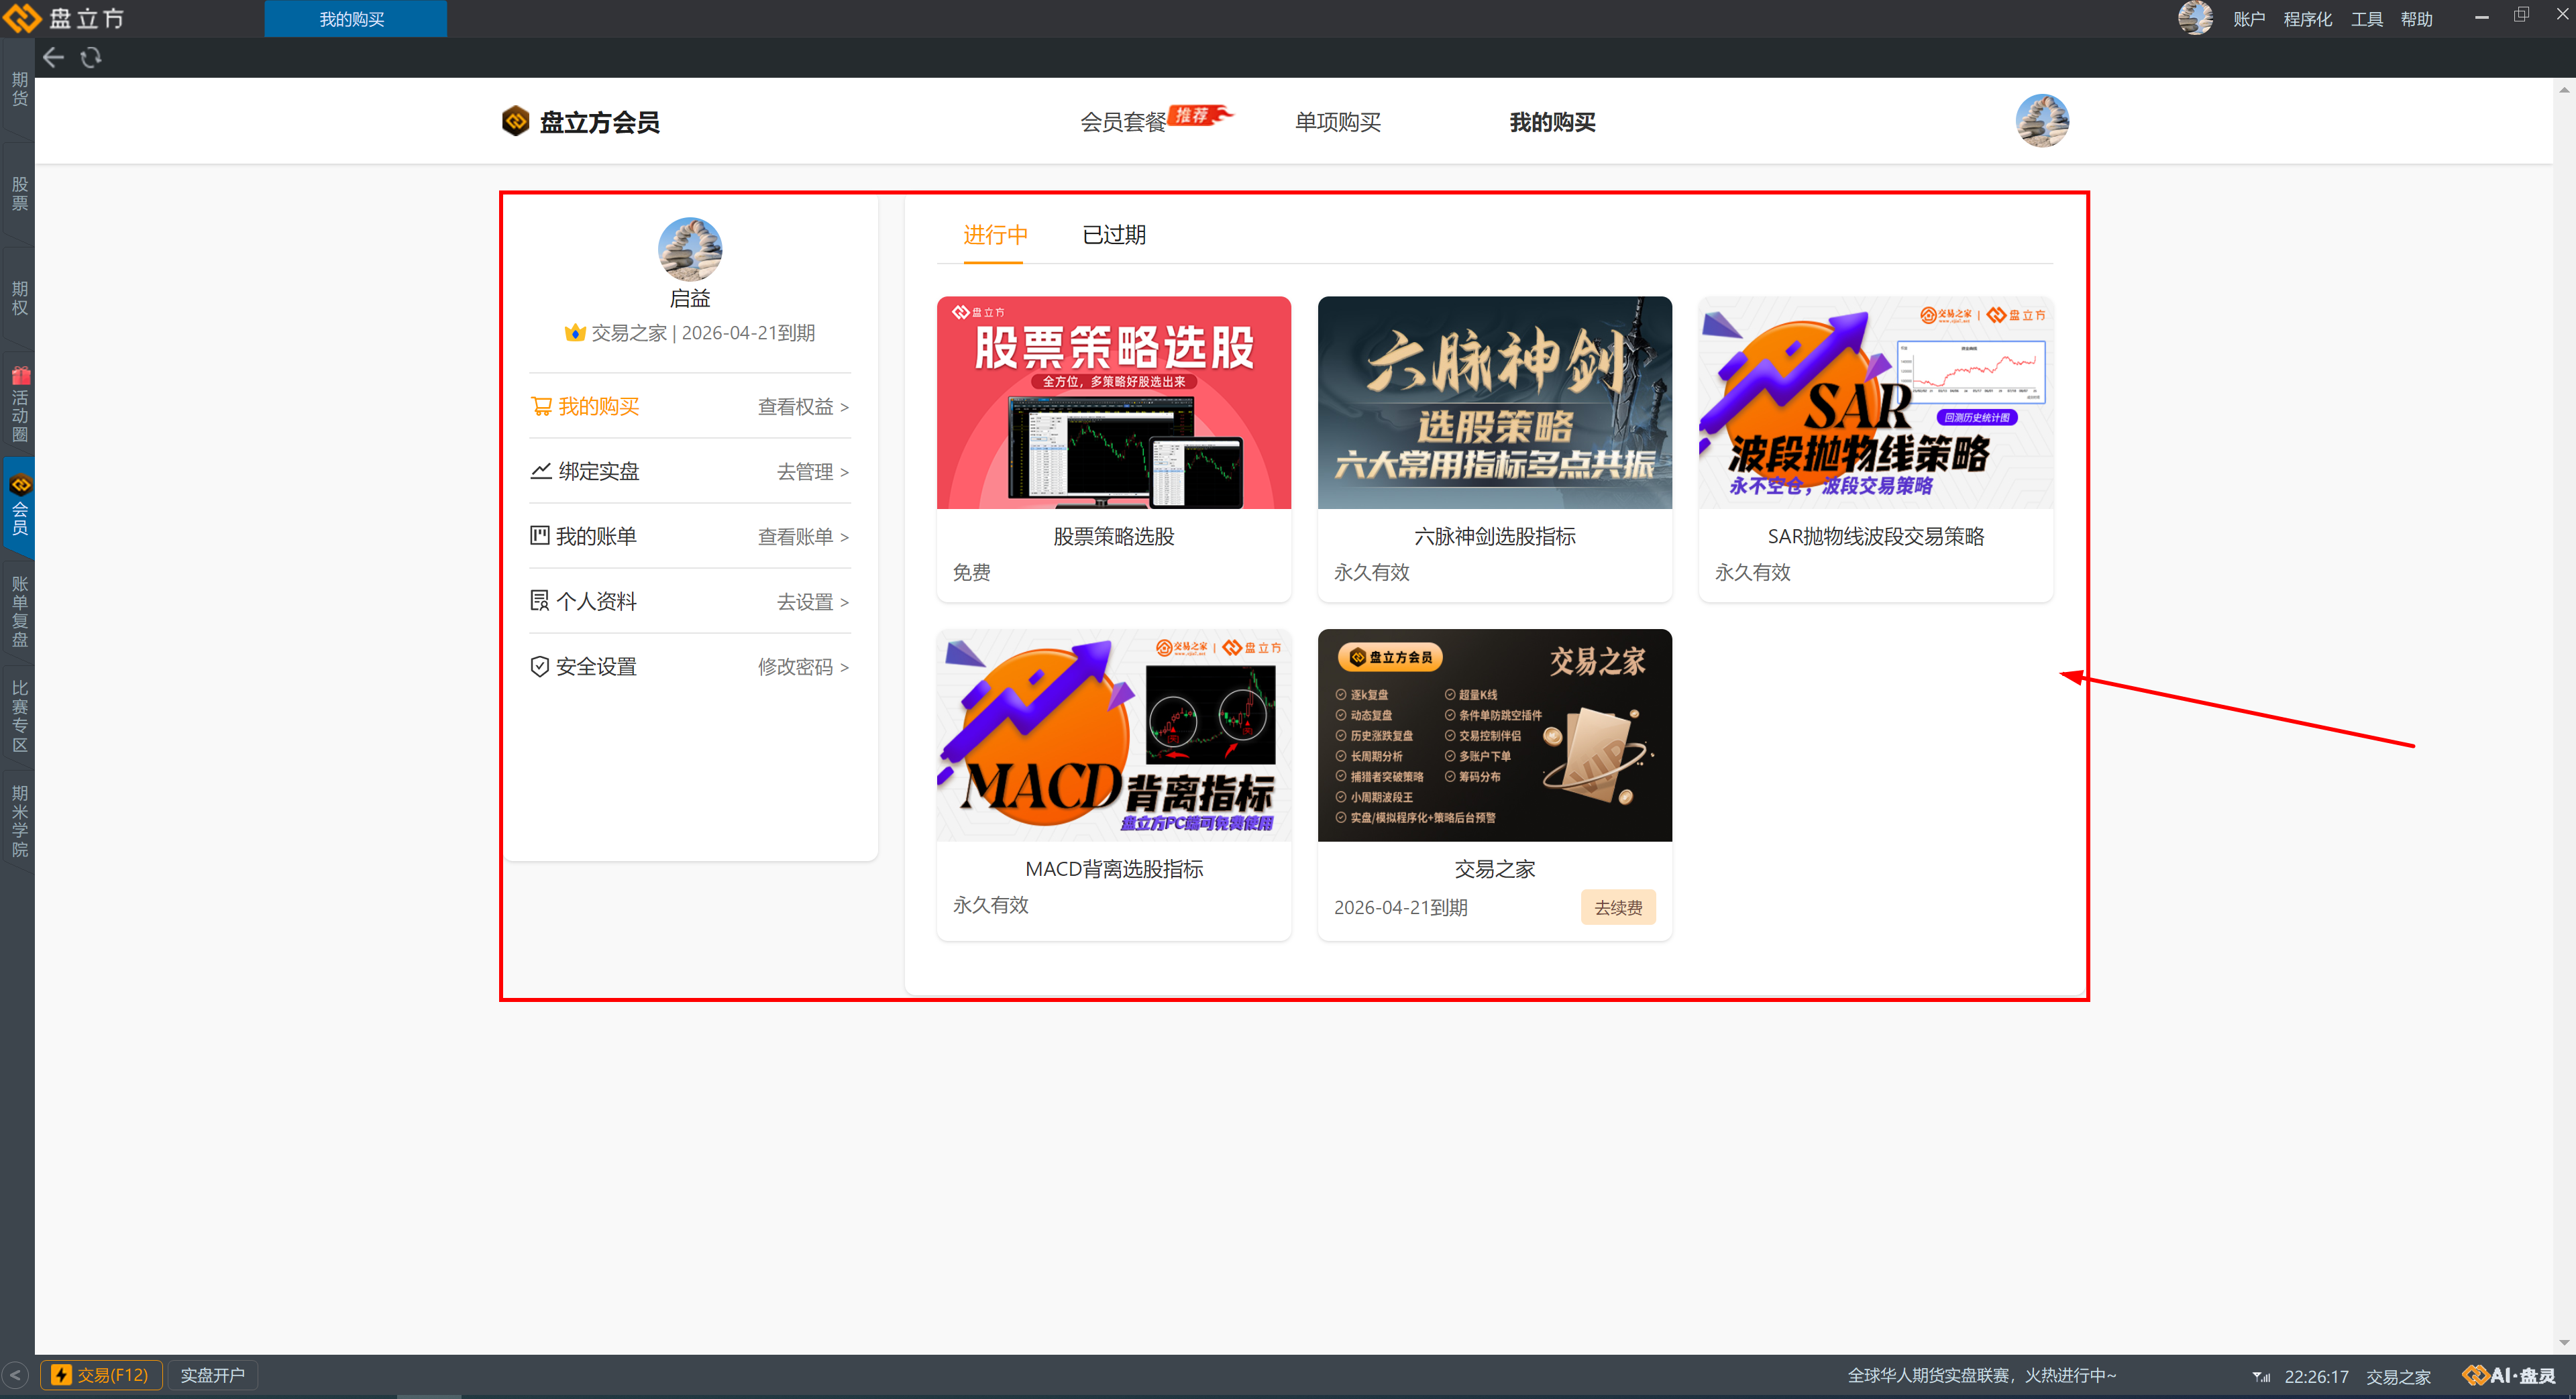The width and height of the screenshot is (2576, 1399).
Task: Click the 实盘开户 button
Action: pyautogui.click(x=212, y=1375)
